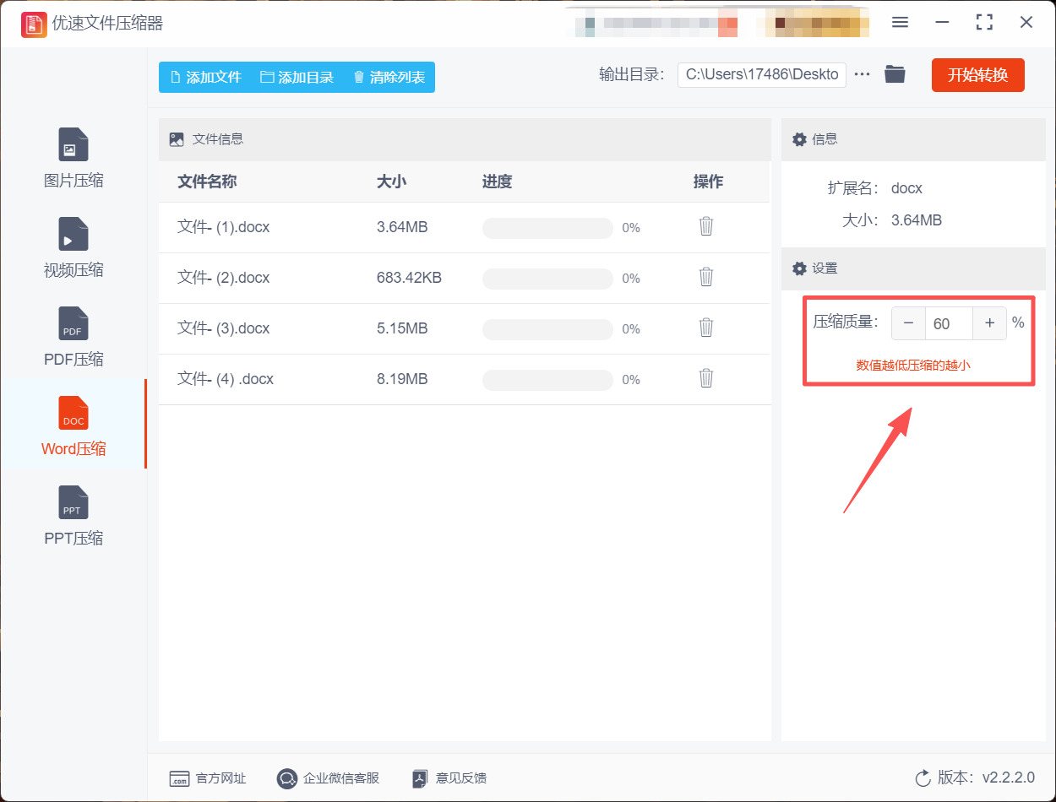
Task: Click the version v2.2.2.0 text
Action: (x=1009, y=778)
